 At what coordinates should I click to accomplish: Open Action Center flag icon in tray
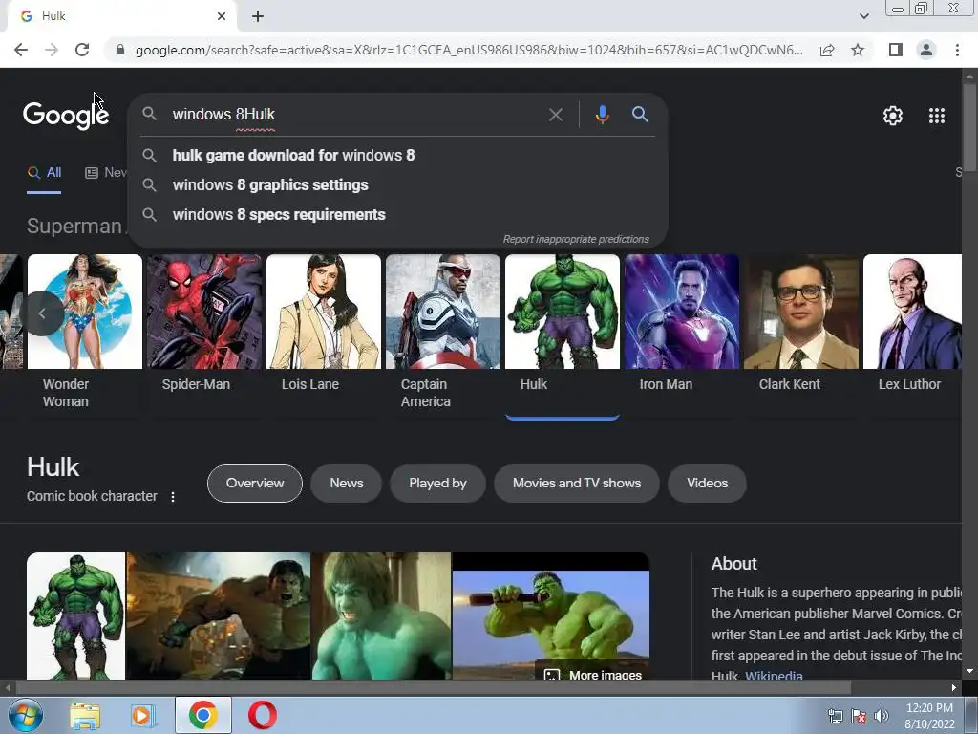click(859, 716)
